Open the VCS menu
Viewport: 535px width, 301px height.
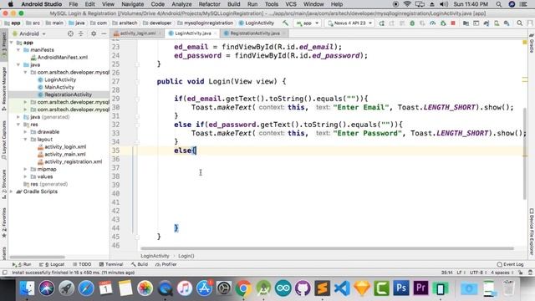coord(291,4)
